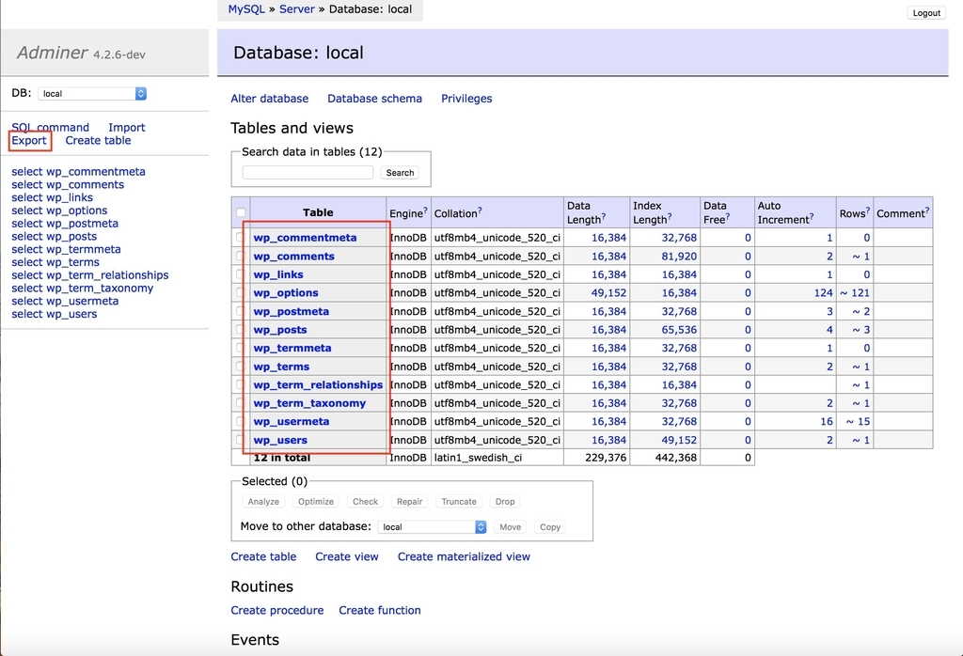Open Database schema link

click(374, 98)
